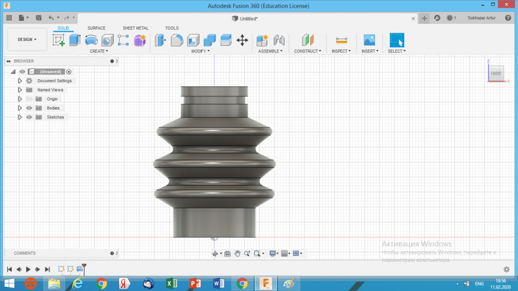Select the Move/Copy tool

(242, 40)
